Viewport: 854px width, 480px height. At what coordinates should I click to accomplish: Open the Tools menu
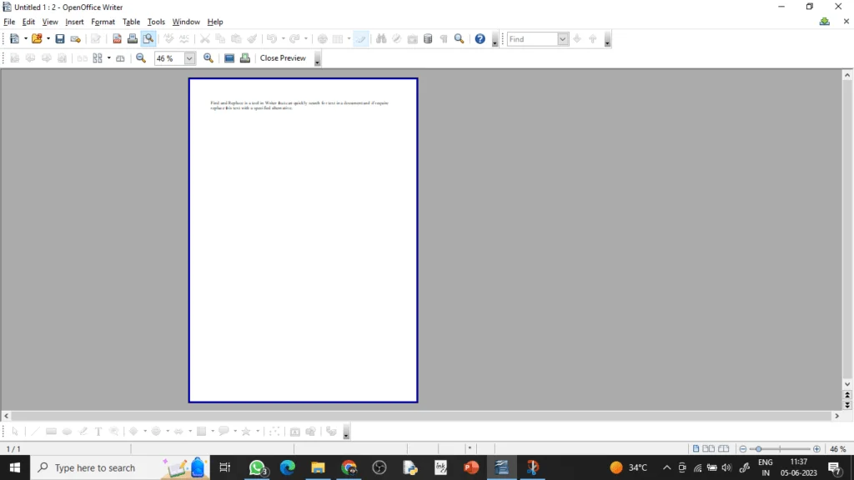[156, 22]
